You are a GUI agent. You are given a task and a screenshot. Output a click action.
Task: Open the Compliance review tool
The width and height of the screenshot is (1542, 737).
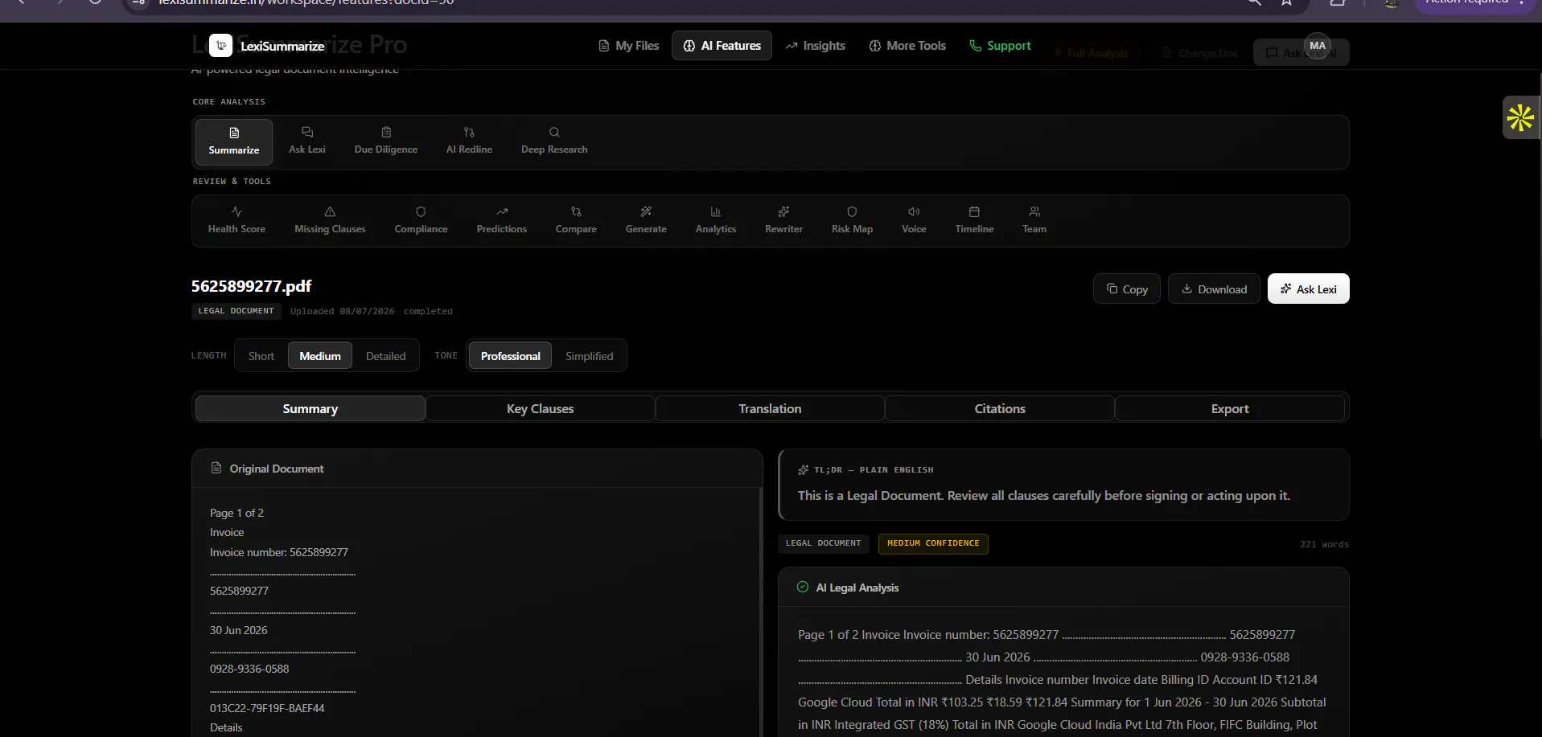pyautogui.click(x=421, y=221)
